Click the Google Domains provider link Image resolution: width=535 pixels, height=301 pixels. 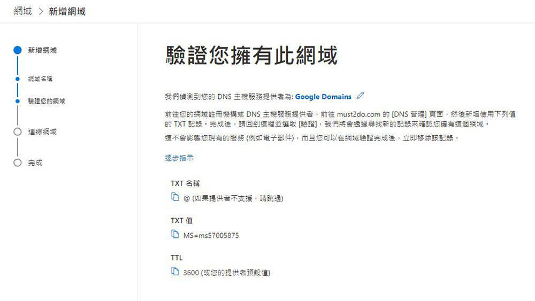323,96
